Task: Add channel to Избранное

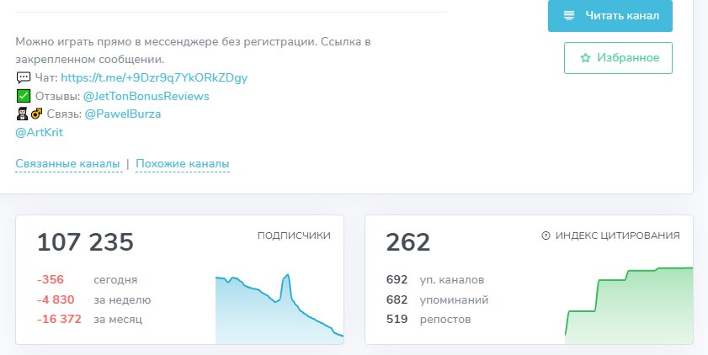Action: point(618,58)
